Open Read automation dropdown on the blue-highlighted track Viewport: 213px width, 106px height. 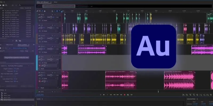click(x=49, y=69)
